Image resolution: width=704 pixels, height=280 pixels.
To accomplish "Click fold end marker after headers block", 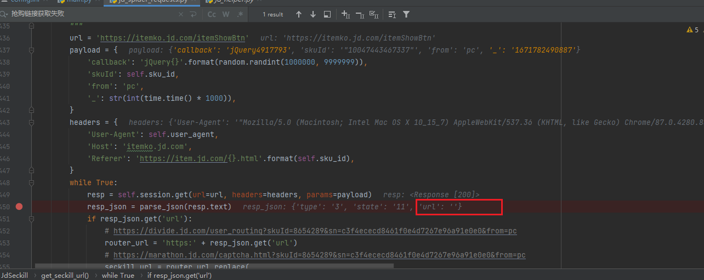I will [x=31, y=170].
